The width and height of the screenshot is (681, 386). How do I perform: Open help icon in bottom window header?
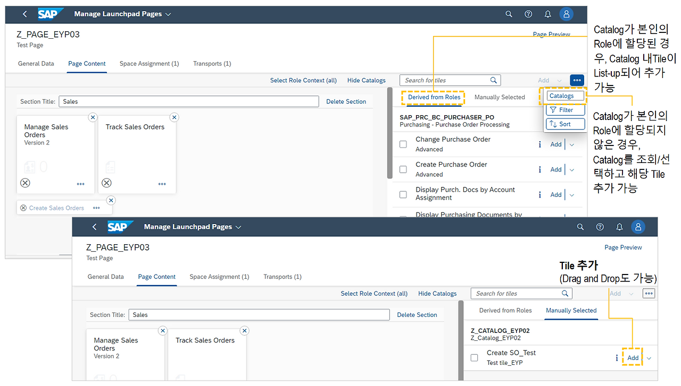[x=600, y=227]
